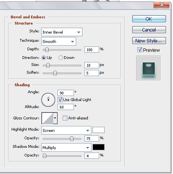Open the Style dropdown showing Inner Bevel
Viewport: 173px width, 174px height.
pyautogui.click(x=62, y=32)
